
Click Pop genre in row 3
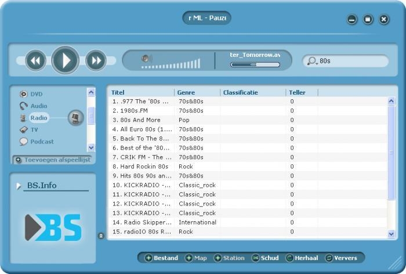pyautogui.click(x=184, y=120)
